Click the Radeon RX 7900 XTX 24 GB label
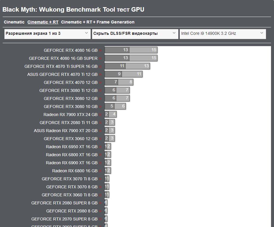 point(70,115)
